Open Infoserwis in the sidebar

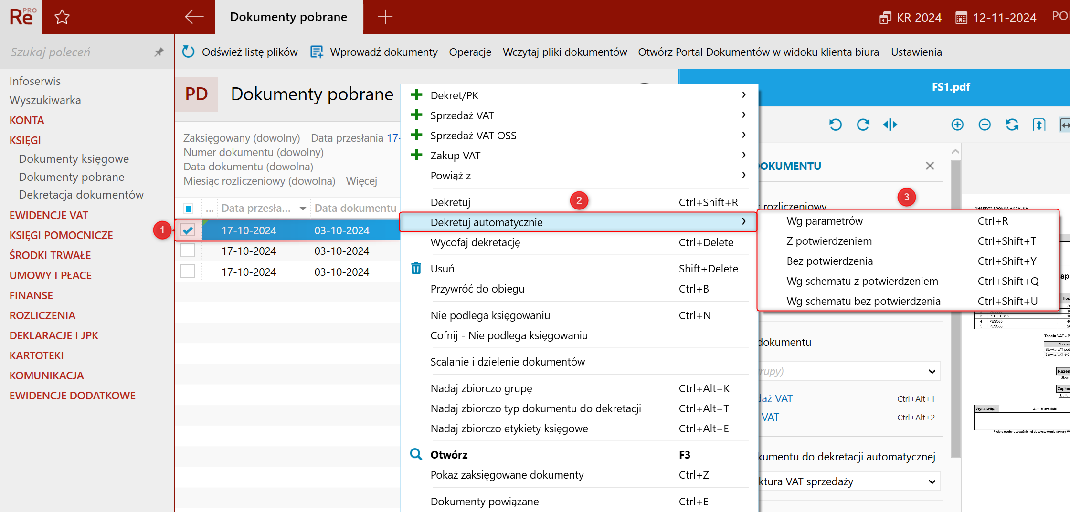point(35,81)
